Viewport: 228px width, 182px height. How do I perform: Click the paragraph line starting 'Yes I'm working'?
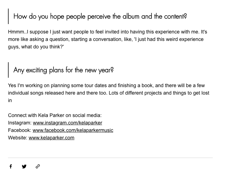(106, 85)
